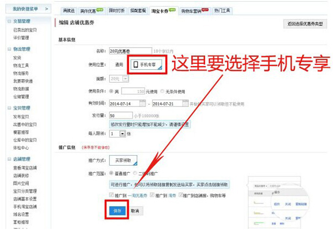Collapse the 交易管理 sidebar section icon

coord(9,21)
